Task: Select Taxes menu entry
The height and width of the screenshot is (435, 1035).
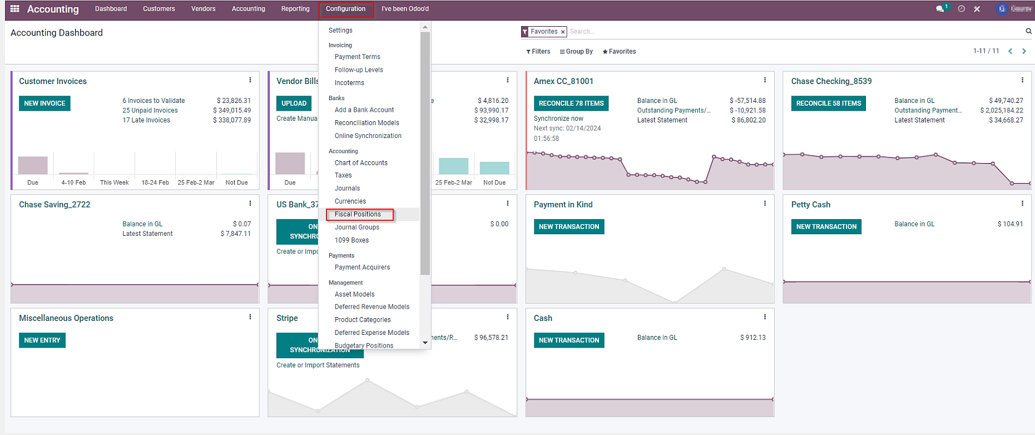Action: click(343, 175)
